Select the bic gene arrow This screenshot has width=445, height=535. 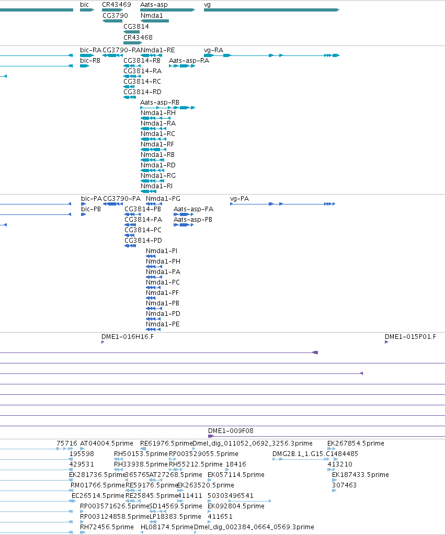tap(87, 10)
